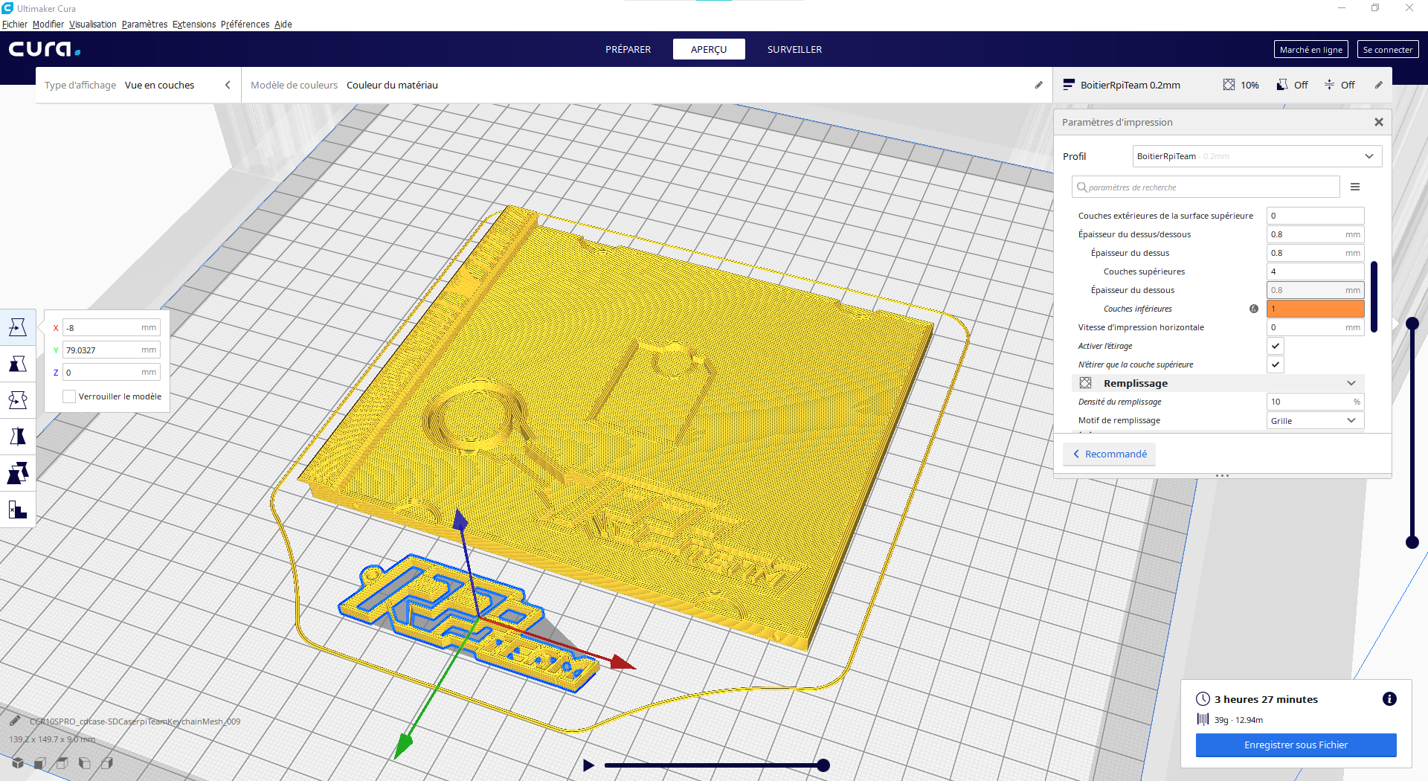Select the Move tool in left toolbar
Screen dimensions: 1428x781
point(18,327)
